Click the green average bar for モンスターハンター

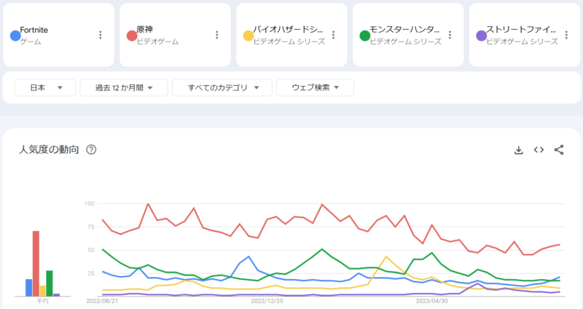50,283
